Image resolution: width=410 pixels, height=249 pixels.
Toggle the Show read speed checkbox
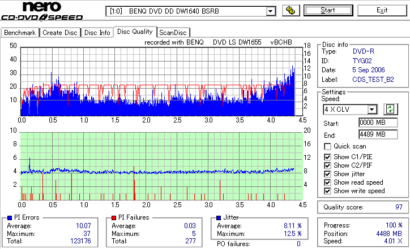(327, 182)
